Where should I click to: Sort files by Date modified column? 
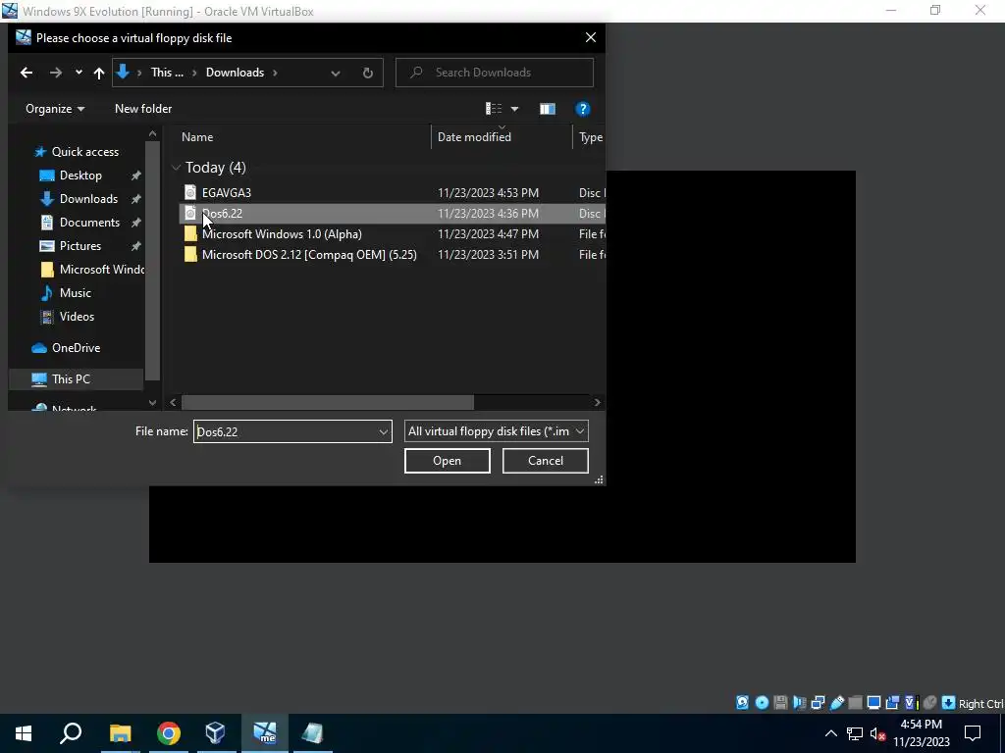474,137
